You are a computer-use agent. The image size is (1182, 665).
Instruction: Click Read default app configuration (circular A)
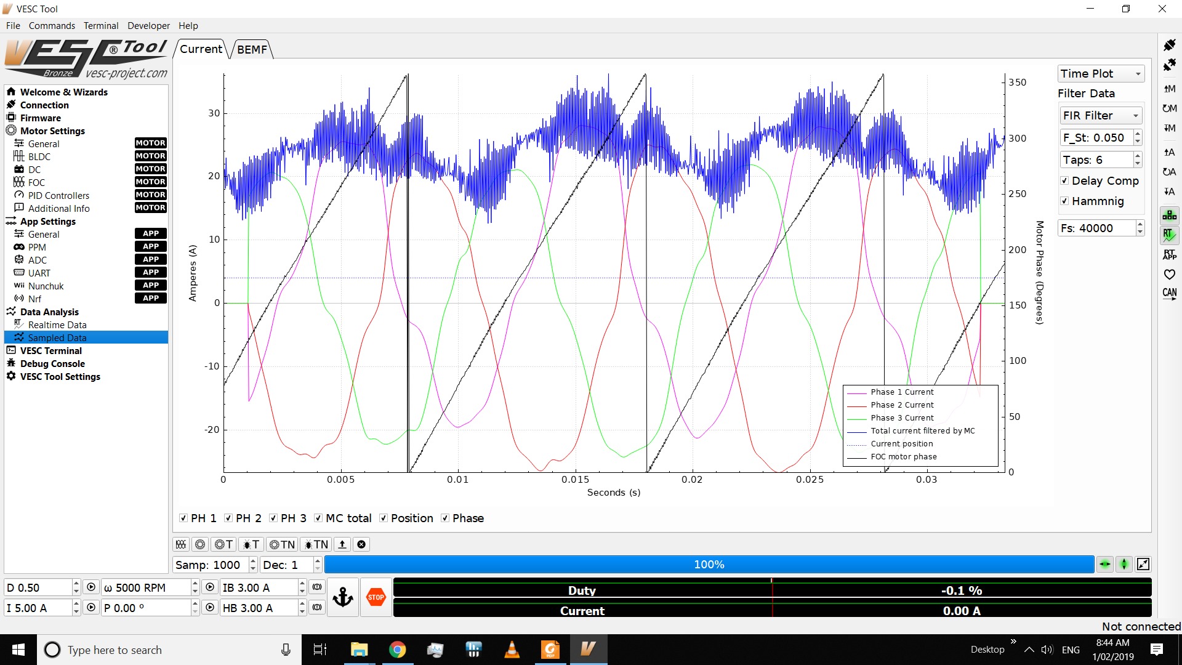[x=1170, y=172]
